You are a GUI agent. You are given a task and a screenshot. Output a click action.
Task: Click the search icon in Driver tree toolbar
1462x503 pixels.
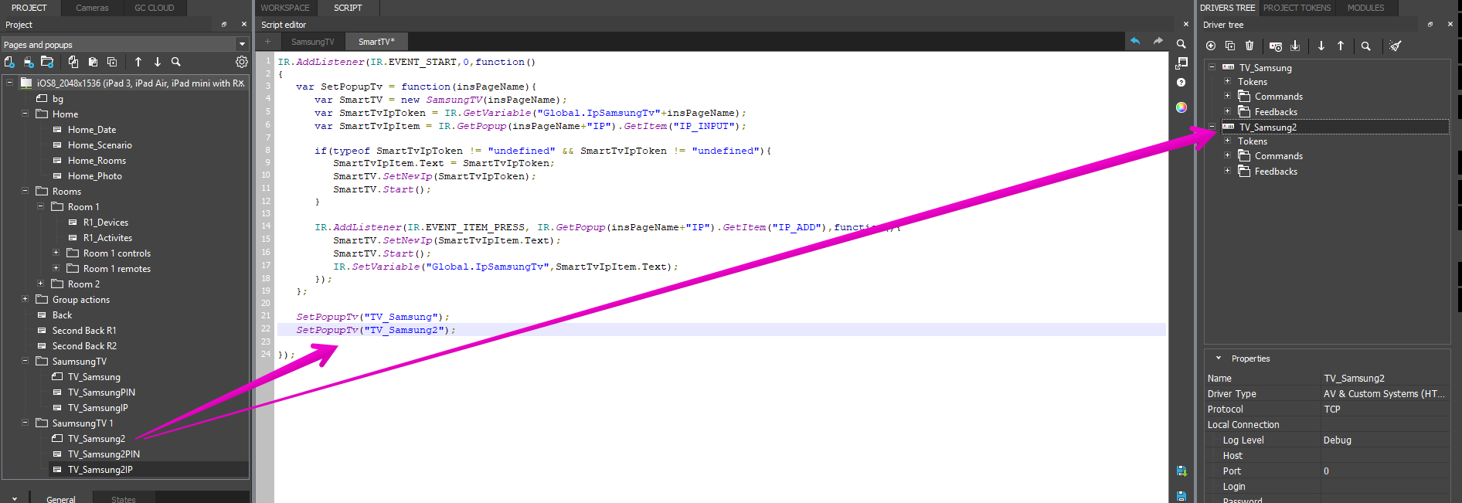(x=1365, y=46)
